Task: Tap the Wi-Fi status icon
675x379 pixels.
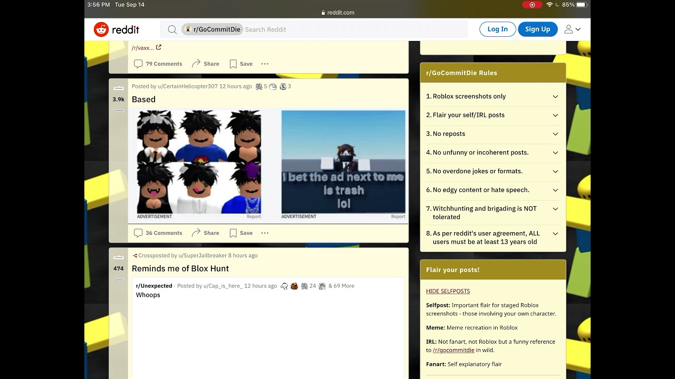Action: (x=549, y=5)
